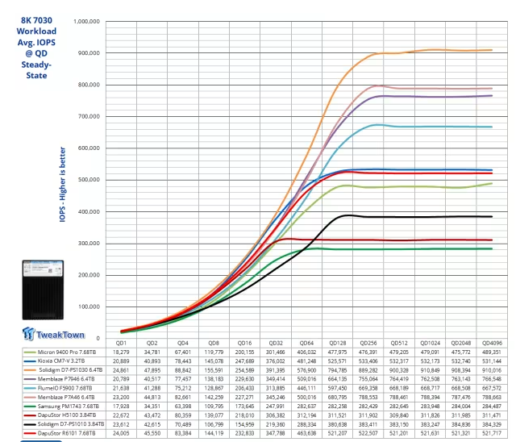Click the IOPS - Higher is better axis title

(63, 185)
